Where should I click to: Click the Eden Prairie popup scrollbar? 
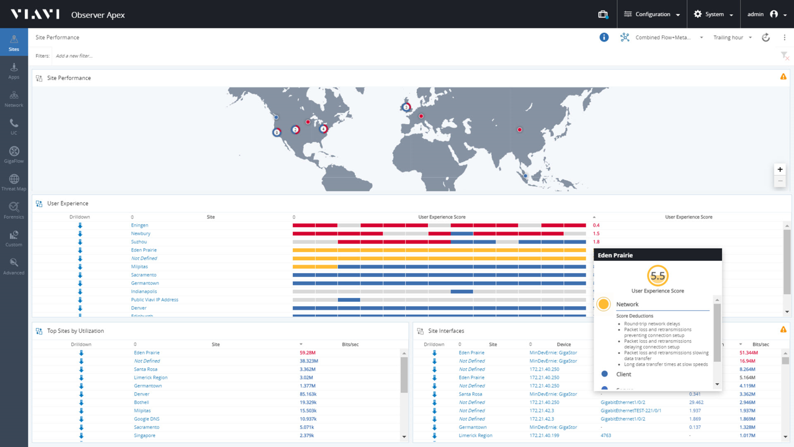tap(718, 332)
